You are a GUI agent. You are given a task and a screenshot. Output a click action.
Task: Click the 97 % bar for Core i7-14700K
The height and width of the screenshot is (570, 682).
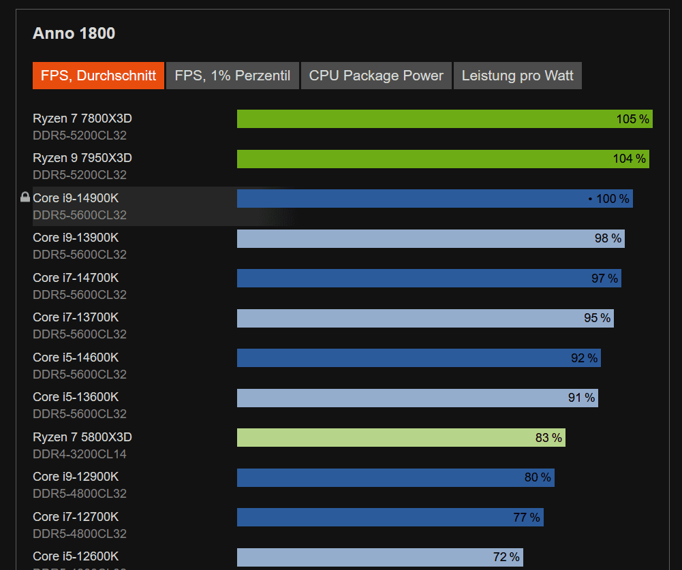coord(429,279)
